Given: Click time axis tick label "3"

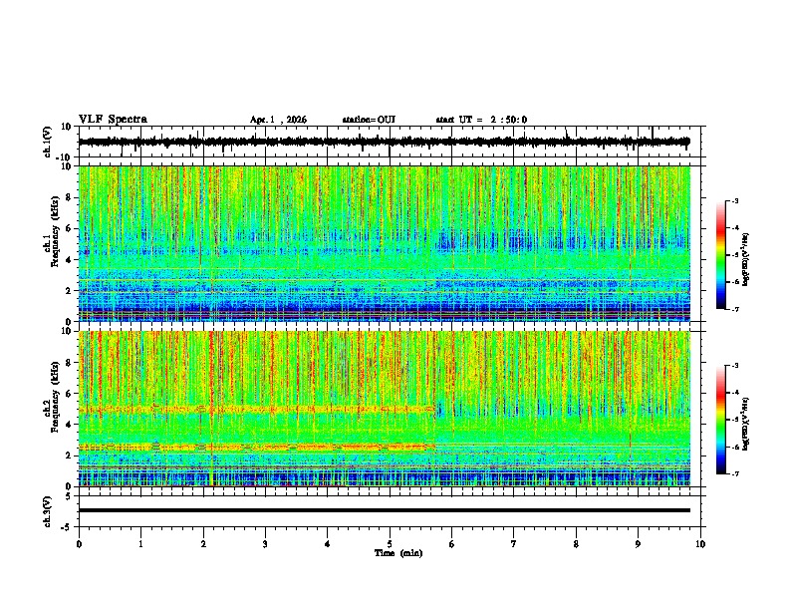Looking at the screenshot, I should [265, 544].
